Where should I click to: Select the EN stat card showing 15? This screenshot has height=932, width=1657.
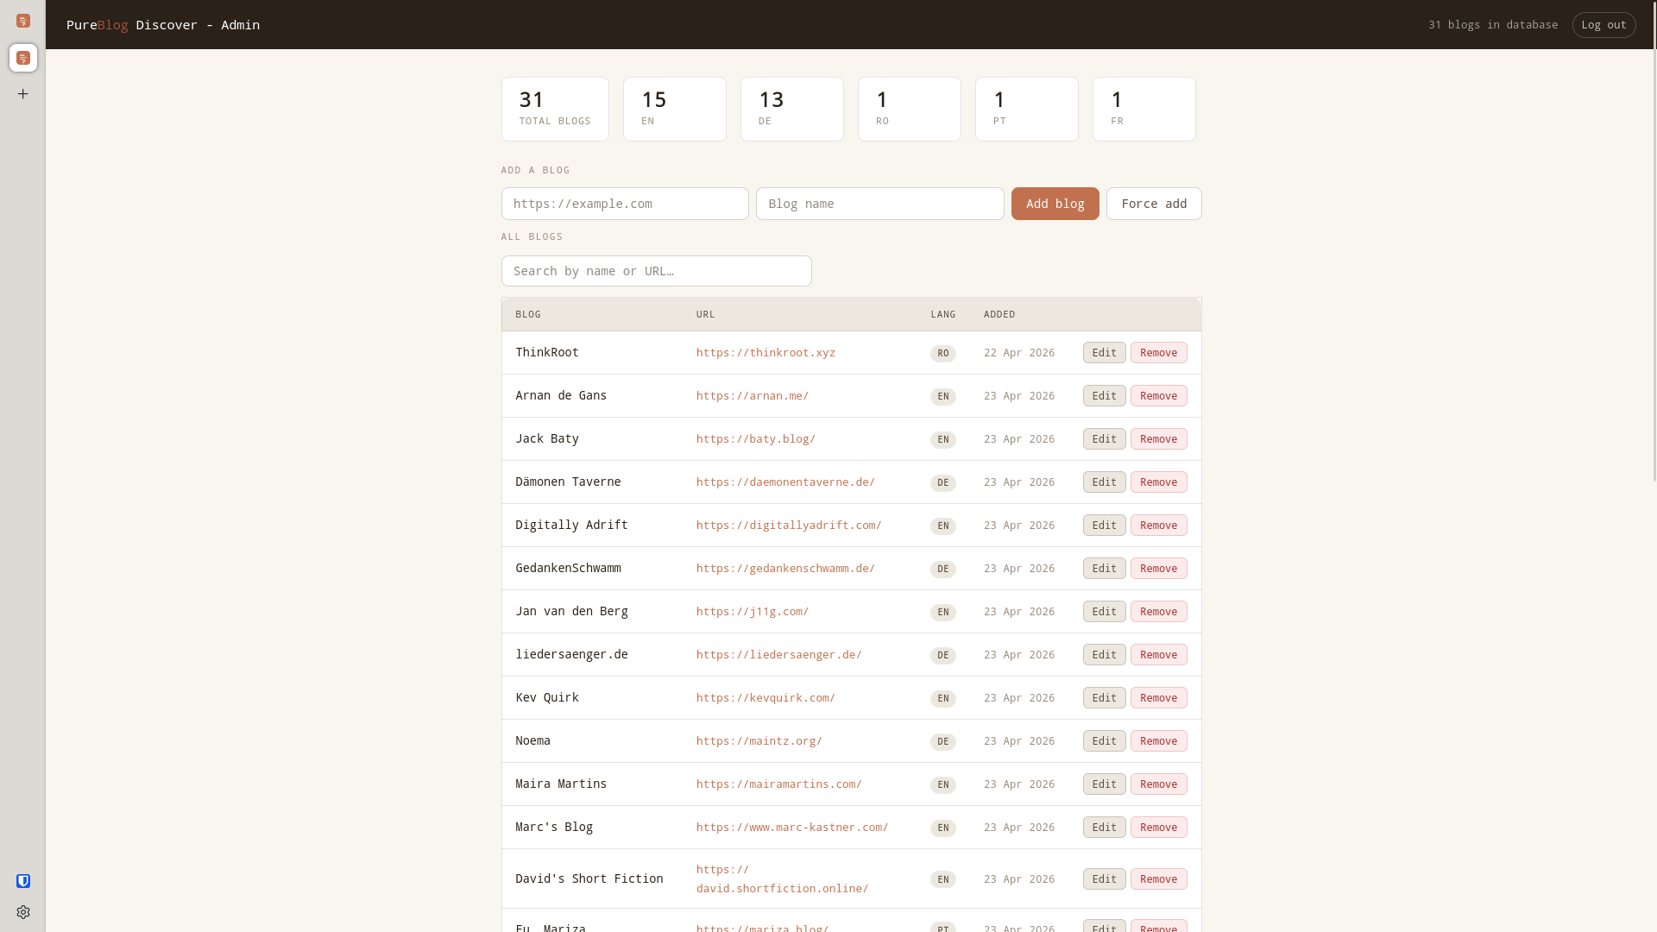pos(674,109)
